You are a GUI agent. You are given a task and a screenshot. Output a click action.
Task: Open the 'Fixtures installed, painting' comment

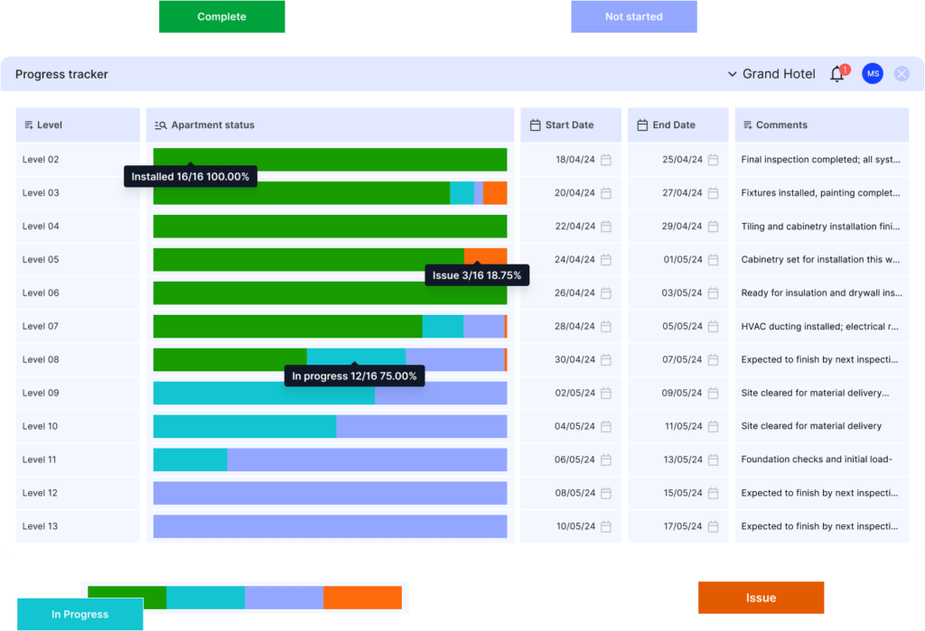[820, 193]
